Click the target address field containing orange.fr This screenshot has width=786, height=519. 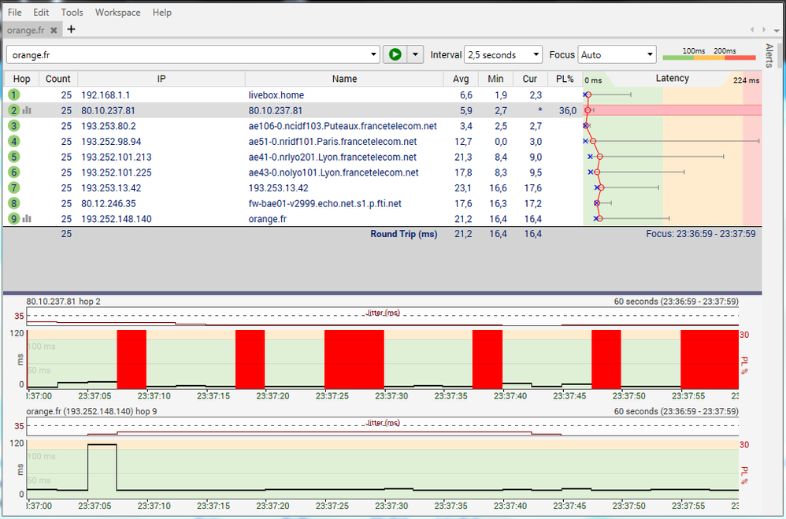(x=187, y=54)
